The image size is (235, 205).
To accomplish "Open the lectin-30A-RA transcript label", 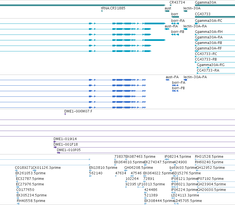I will 195,26.
